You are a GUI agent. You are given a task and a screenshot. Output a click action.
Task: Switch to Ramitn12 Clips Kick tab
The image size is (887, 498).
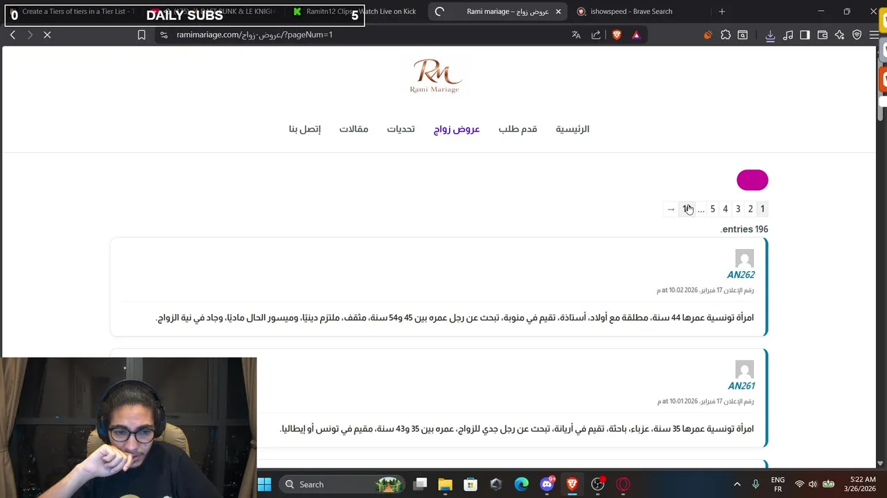point(353,11)
